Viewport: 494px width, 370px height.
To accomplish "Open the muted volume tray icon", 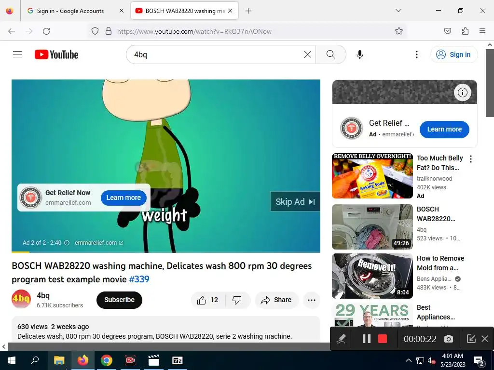I will 431,360.
